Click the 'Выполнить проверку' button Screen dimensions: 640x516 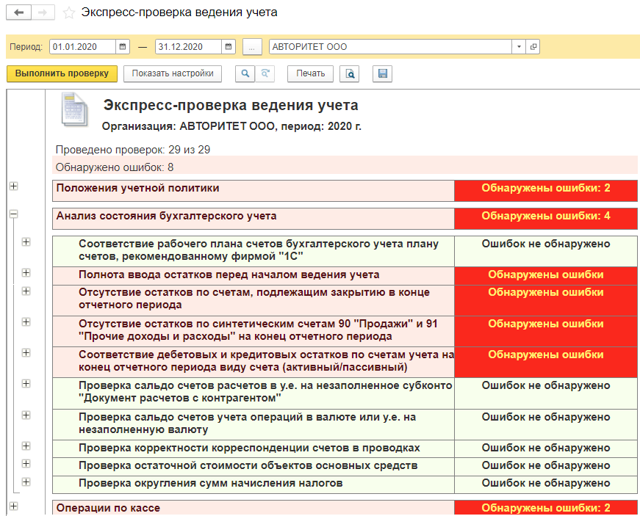click(62, 73)
